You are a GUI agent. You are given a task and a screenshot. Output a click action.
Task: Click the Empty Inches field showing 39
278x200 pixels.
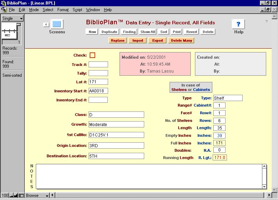coord(219,135)
